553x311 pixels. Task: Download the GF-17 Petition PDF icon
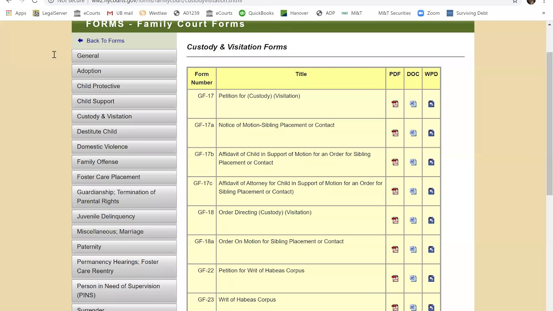395,104
